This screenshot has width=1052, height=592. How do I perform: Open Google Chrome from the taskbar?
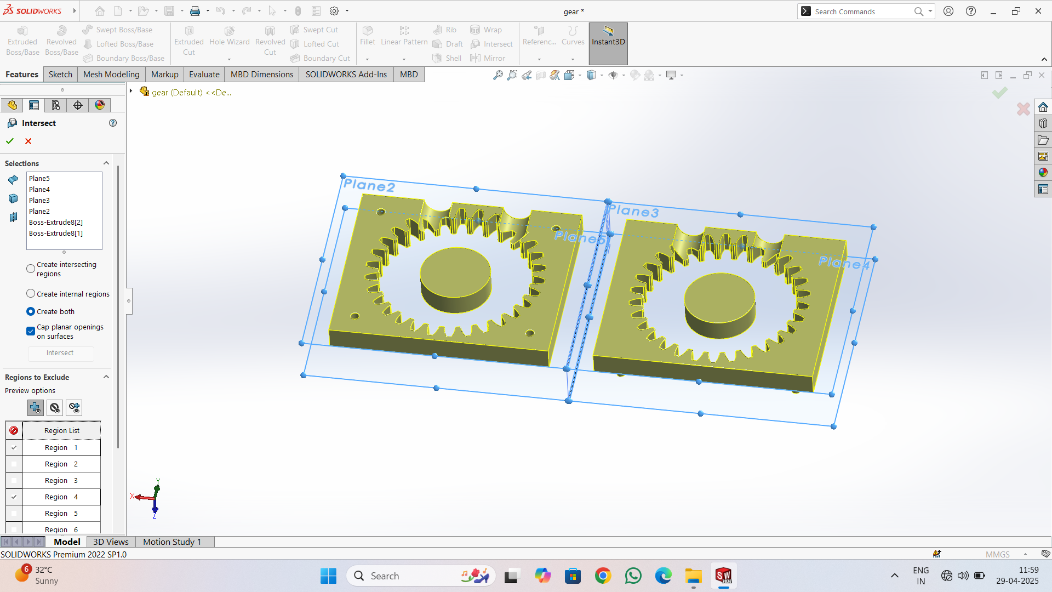click(603, 576)
